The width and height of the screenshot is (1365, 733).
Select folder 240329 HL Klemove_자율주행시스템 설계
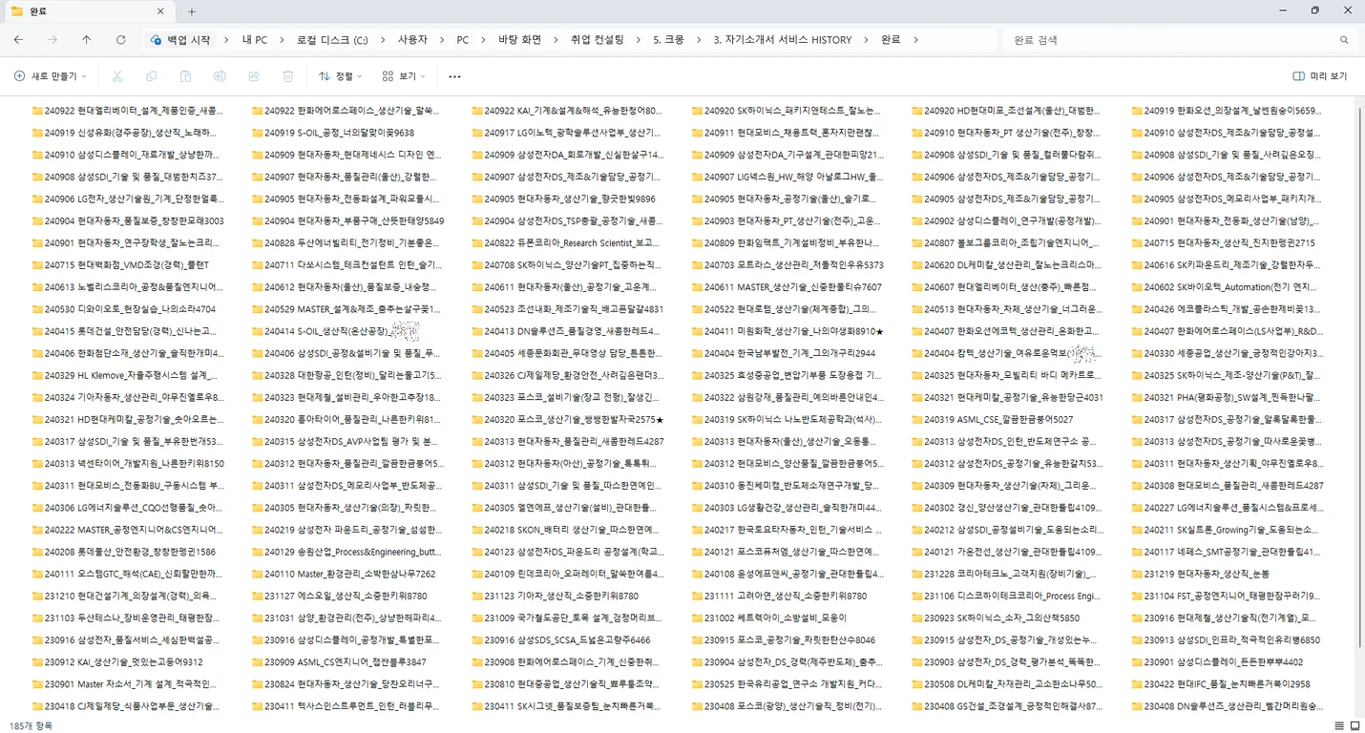127,375
